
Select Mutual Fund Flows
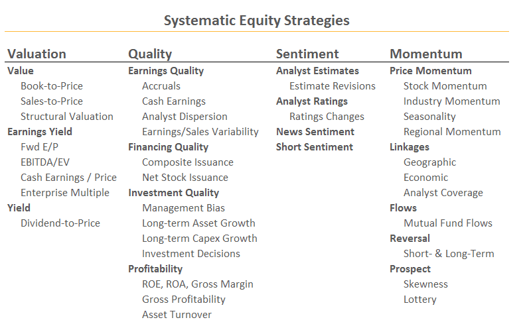coord(448,223)
